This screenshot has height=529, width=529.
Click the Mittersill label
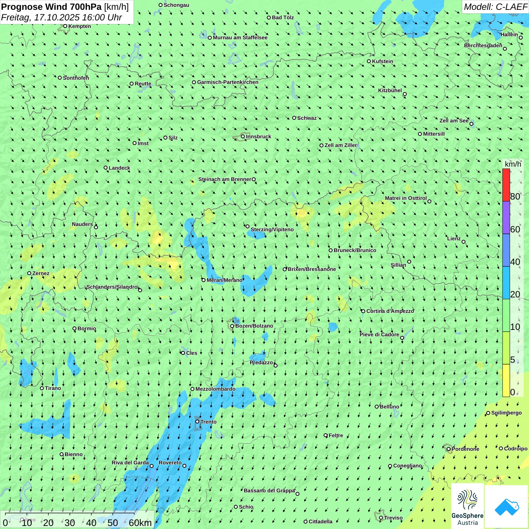point(434,134)
